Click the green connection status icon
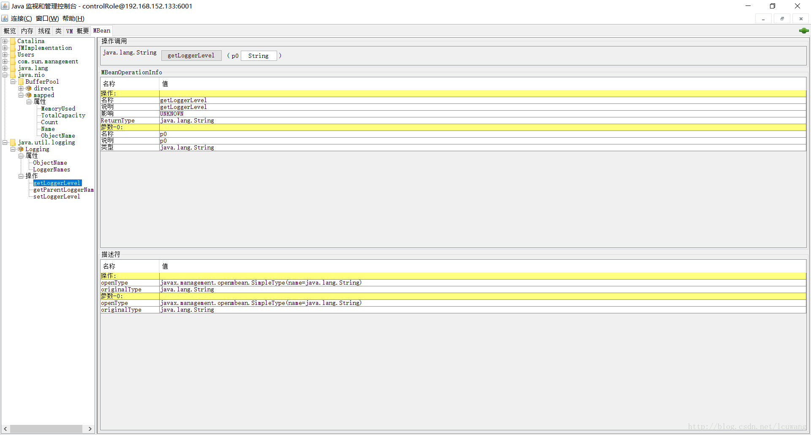 (x=804, y=30)
